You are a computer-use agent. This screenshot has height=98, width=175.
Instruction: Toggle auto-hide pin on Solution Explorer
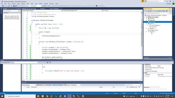pos(170,9)
